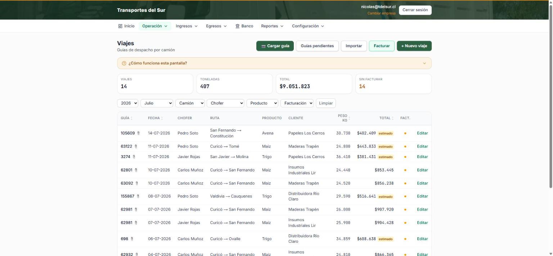
Task: Click the total amount $853.445
Action: point(384,170)
